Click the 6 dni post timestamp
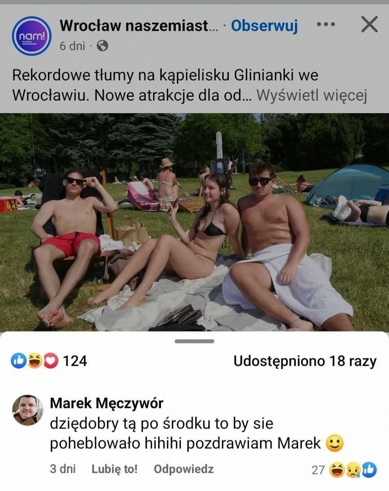 point(72,46)
